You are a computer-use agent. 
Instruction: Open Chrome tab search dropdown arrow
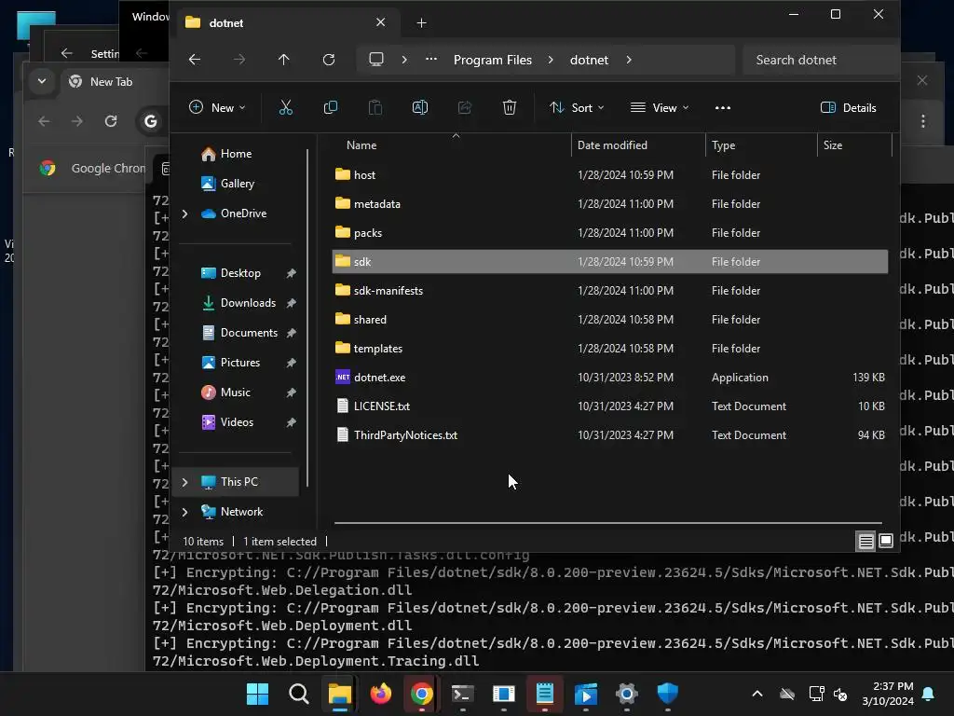point(42,81)
